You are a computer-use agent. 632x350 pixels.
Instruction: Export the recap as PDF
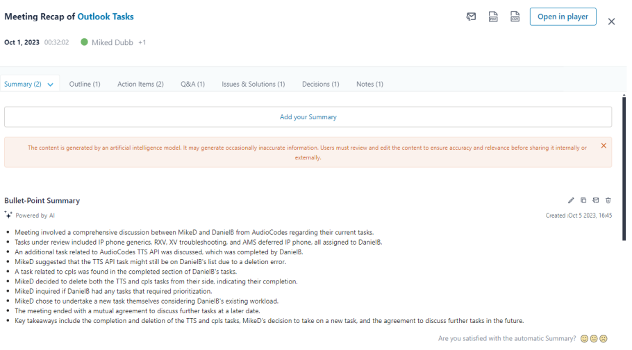pyautogui.click(x=493, y=17)
